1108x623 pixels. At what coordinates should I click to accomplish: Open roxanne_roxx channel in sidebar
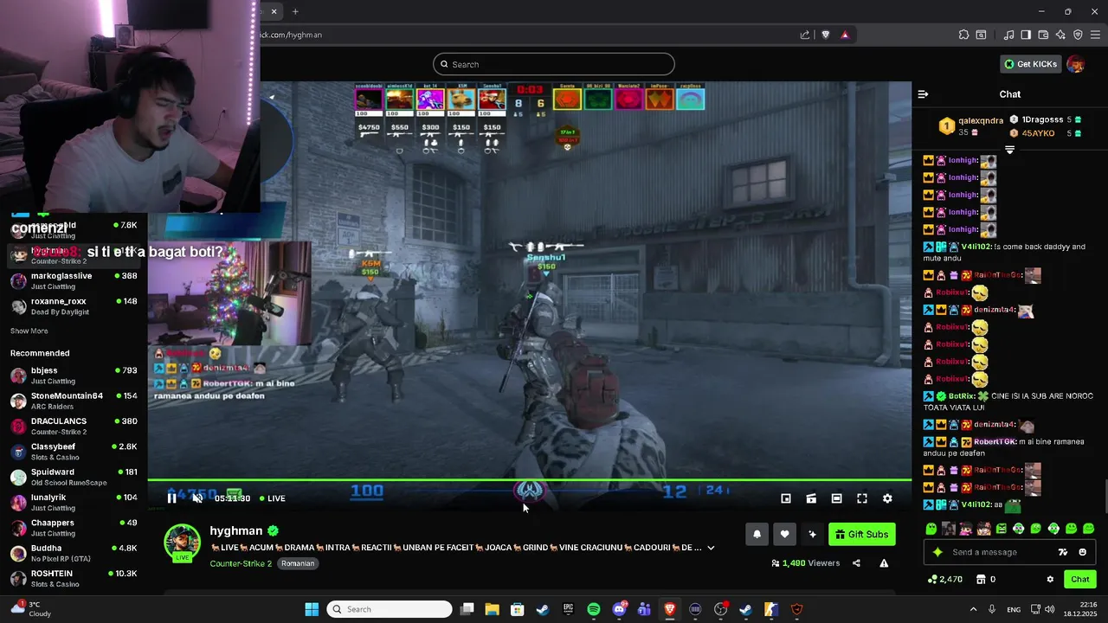point(74,306)
